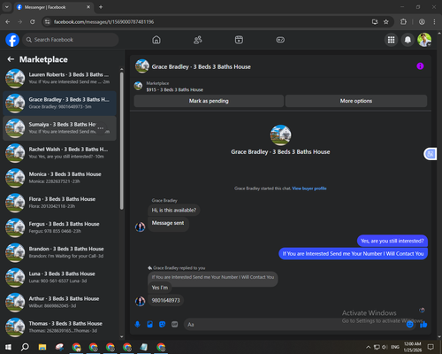Open the browser extensions puzzle icon

pyautogui.click(x=403, y=22)
